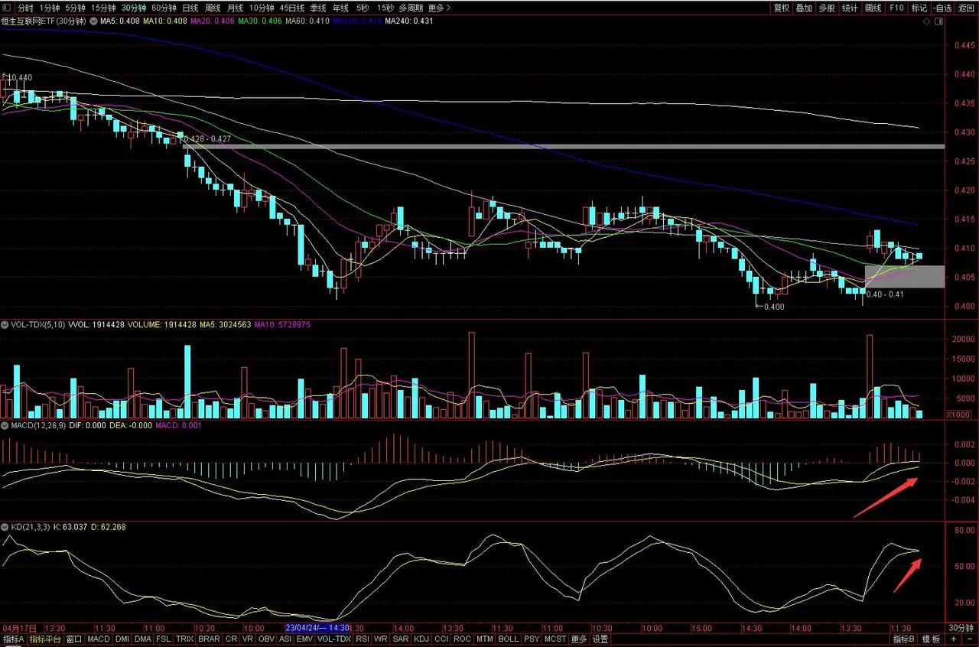
Task: Apply the WR indicator
Action: (x=381, y=639)
